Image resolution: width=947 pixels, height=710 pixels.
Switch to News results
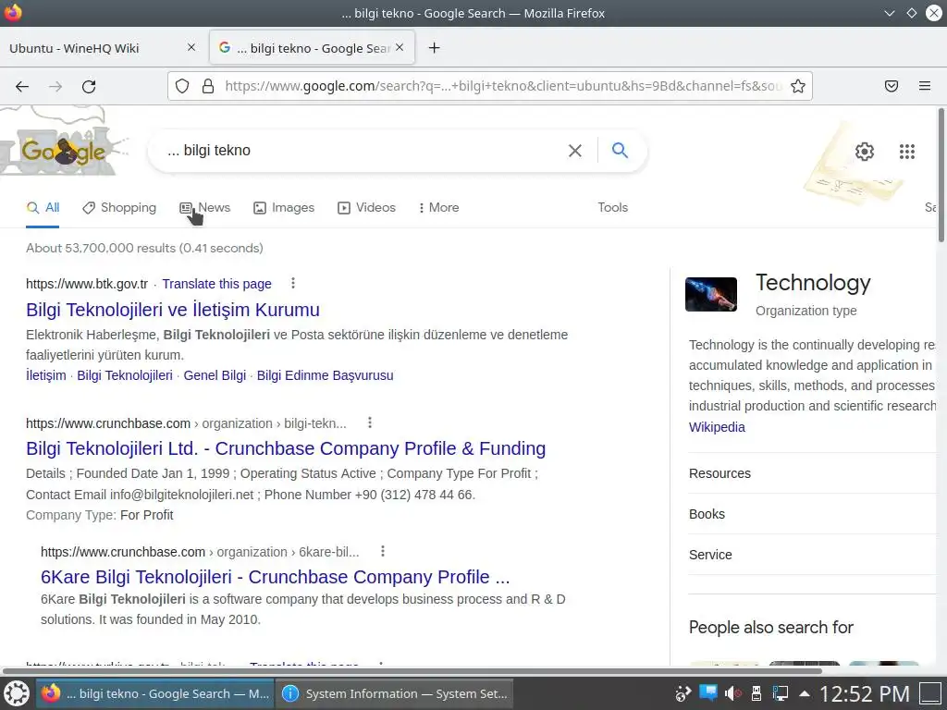[205, 207]
